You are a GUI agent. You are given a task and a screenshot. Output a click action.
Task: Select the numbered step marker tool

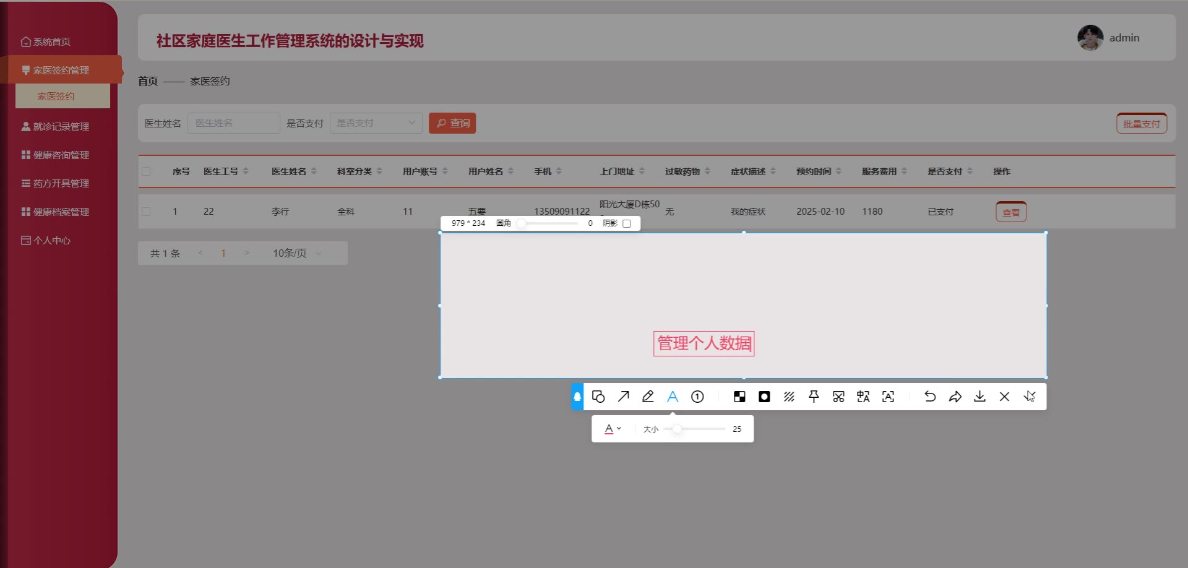coord(697,397)
